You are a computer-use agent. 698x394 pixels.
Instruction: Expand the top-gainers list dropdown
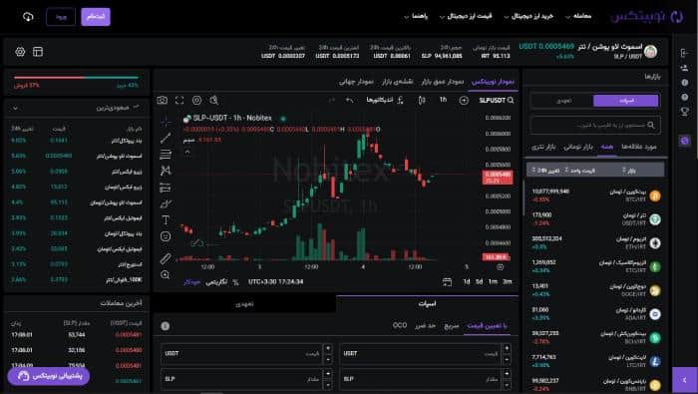(16, 108)
